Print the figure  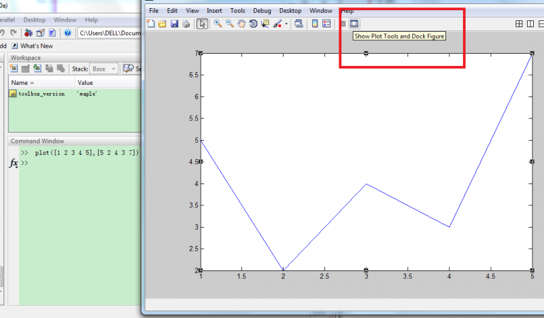186,24
